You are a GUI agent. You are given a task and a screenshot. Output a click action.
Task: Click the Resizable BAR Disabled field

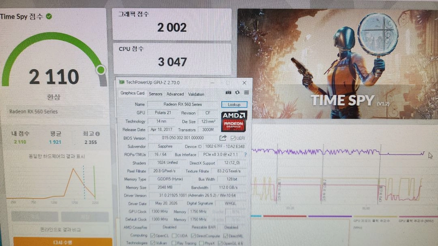pyautogui.click(x=231, y=227)
